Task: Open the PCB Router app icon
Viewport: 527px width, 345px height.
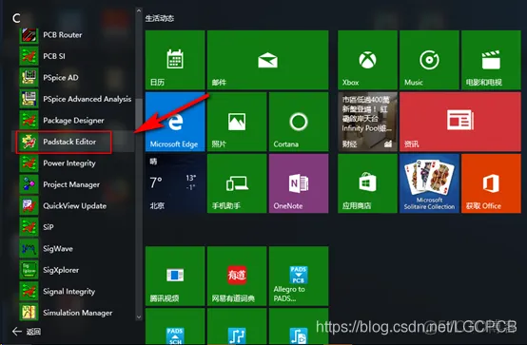Action: pos(29,35)
